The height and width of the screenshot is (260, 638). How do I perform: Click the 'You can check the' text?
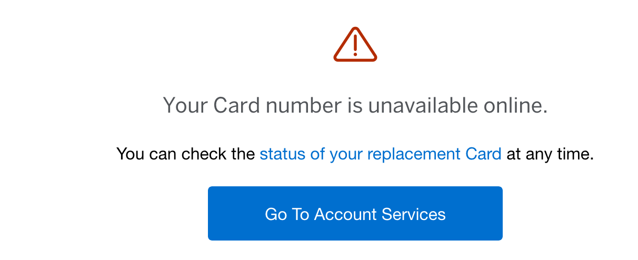point(186,154)
